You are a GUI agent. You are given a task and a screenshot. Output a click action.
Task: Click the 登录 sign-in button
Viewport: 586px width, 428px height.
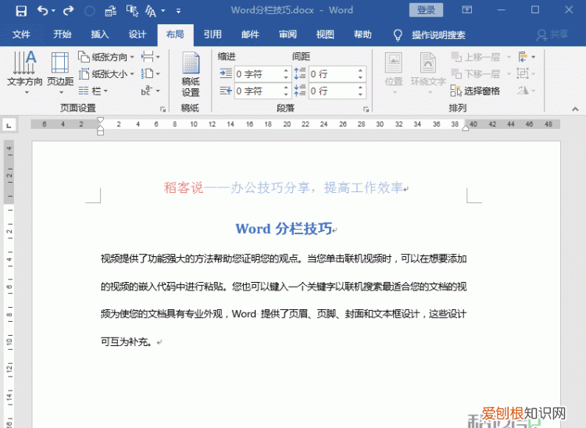[x=426, y=10]
